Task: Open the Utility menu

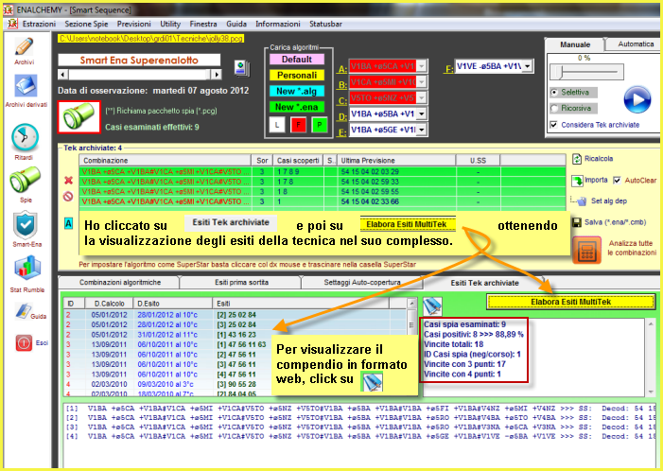Action: tap(170, 24)
